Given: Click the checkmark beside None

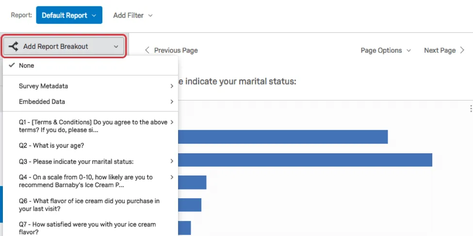Looking at the screenshot, I should 11,65.
